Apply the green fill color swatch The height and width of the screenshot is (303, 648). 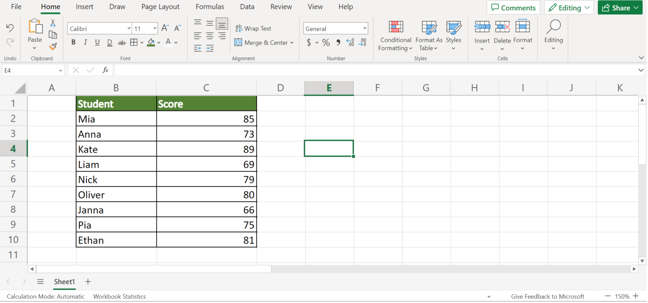pos(151,43)
